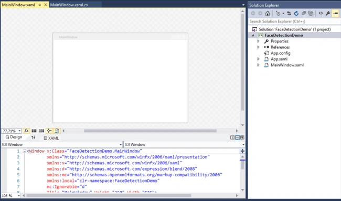Select App.config in Solution Explorer
Screen dimensions: 341x201
[x=280, y=53]
